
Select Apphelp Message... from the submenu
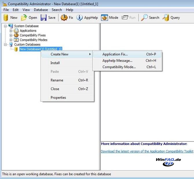tap(127, 61)
